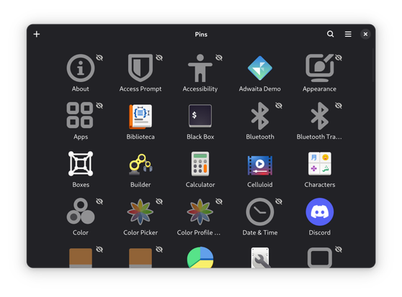
Task: Close the Pins window
Action: (x=365, y=34)
